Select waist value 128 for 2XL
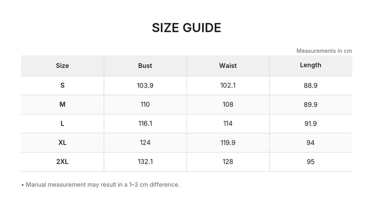373x212 pixels. coord(228,162)
